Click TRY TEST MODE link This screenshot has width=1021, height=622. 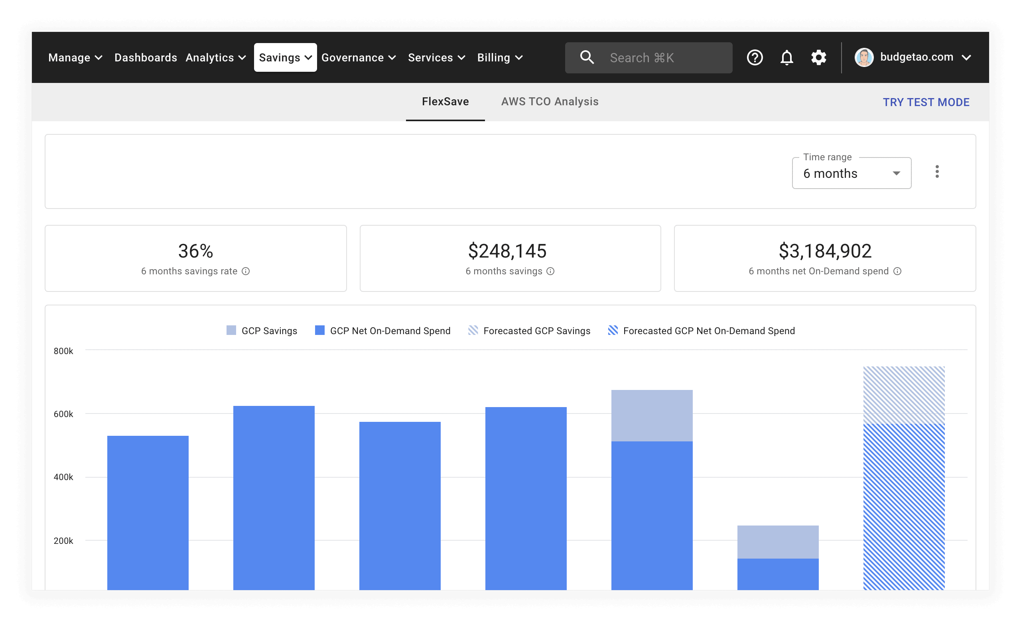[x=926, y=102]
